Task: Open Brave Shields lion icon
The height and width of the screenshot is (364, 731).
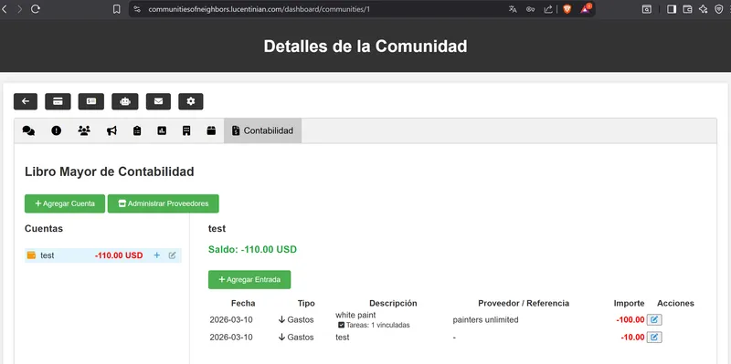Action: pos(567,9)
